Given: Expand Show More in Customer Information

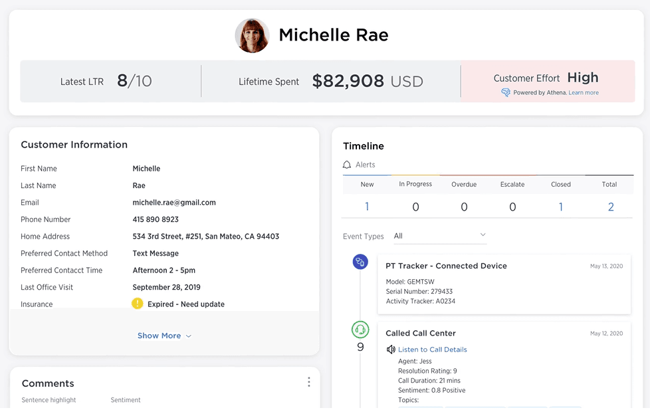Looking at the screenshot, I should [x=164, y=336].
